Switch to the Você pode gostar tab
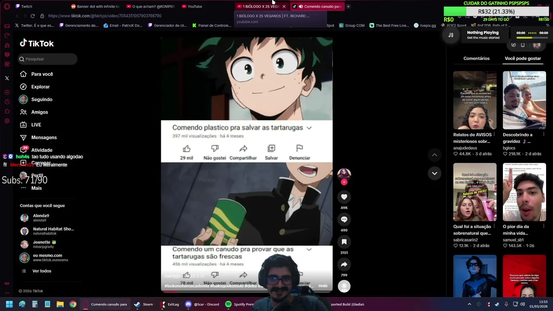 (x=523, y=58)
